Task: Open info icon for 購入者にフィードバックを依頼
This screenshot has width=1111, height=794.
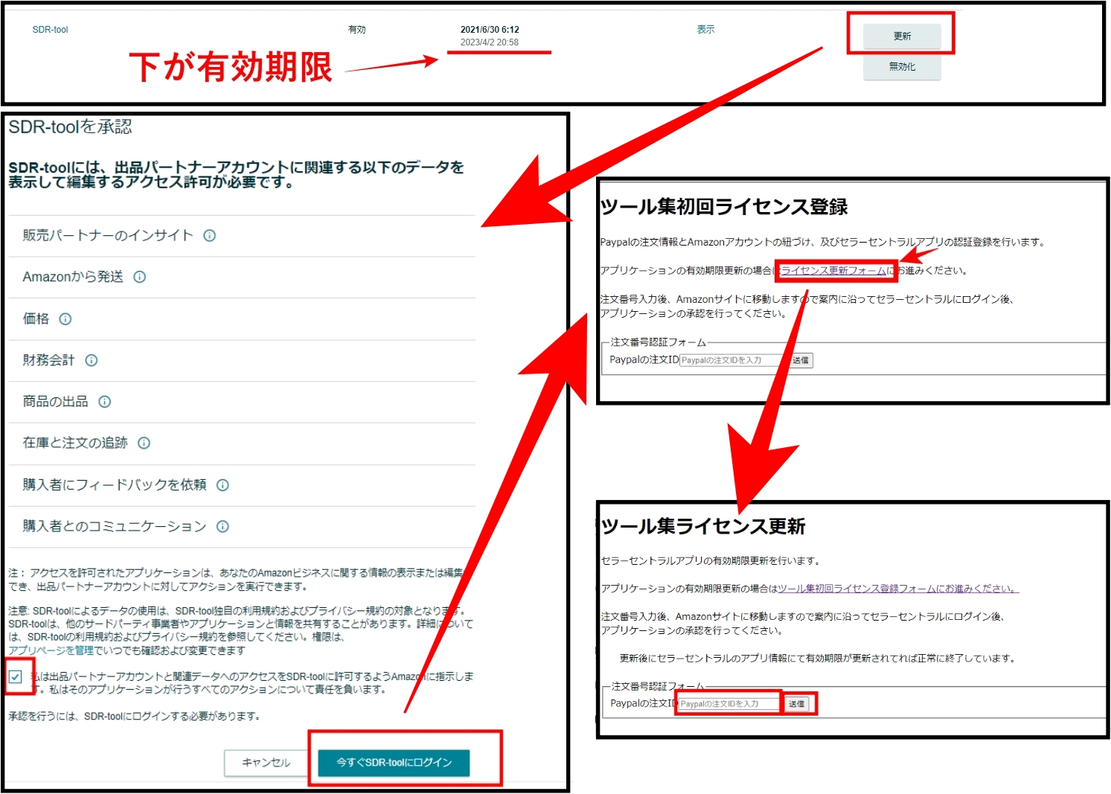Action: (x=222, y=485)
